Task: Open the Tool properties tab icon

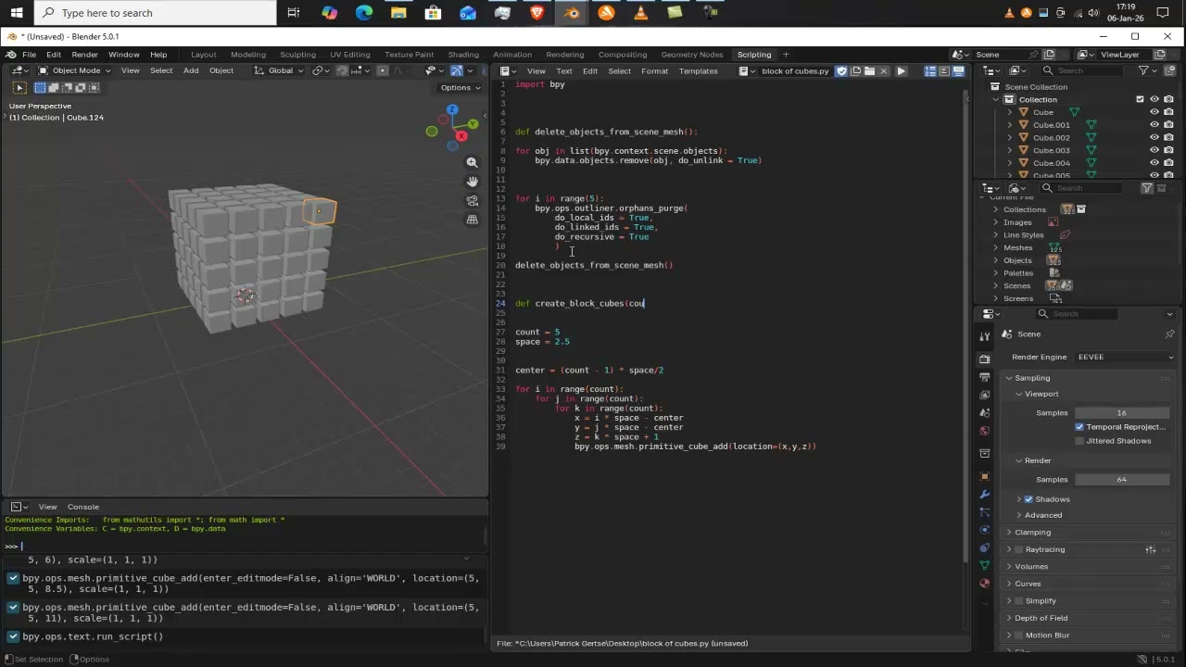Action: (x=984, y=335)
